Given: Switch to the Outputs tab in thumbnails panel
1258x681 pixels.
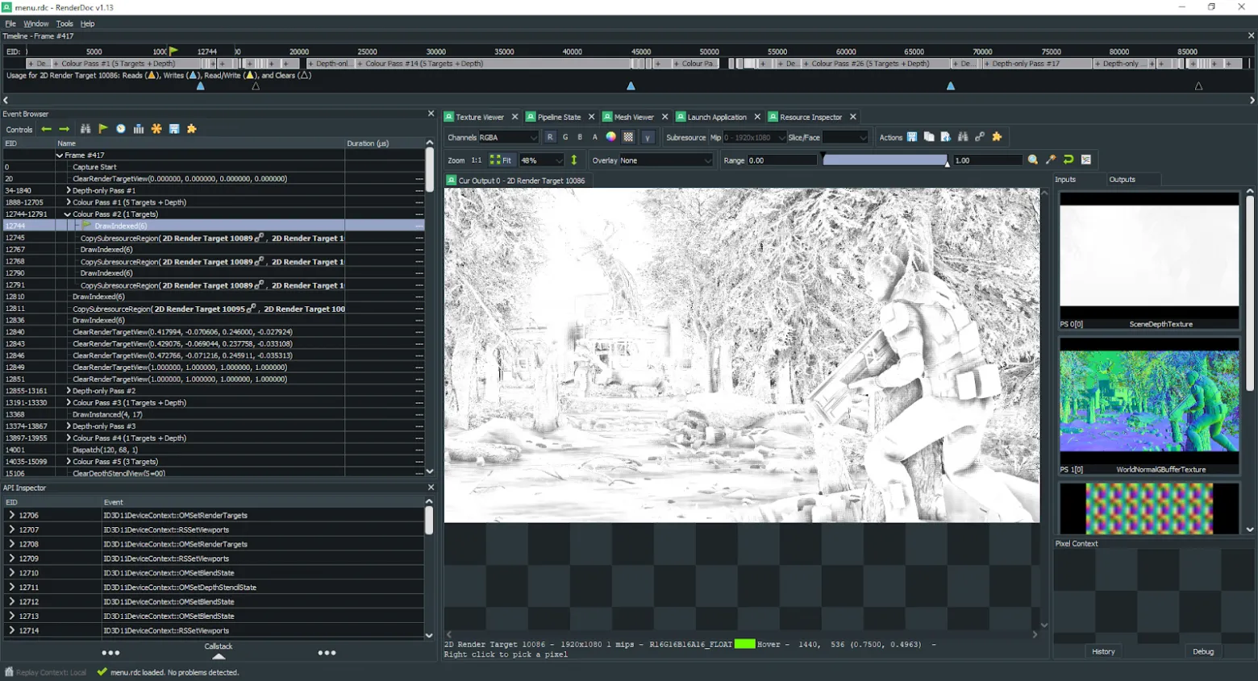Looking at the screenshot, I should tap(1122, 179).
